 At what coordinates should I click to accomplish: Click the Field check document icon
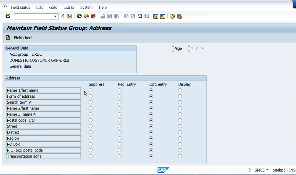(8, 38)
